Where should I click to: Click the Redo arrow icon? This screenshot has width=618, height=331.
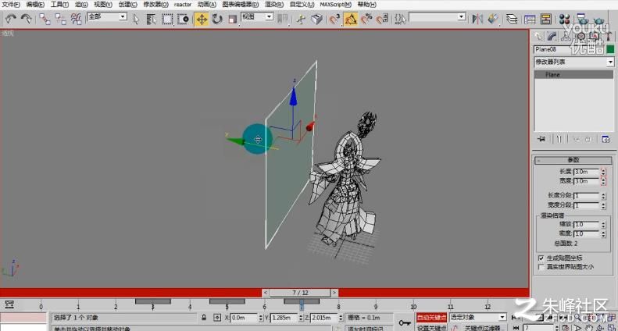[27, 19]
